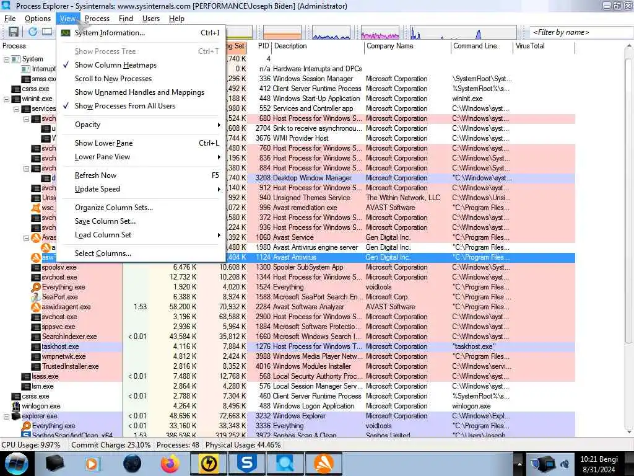Choose System Information menu entry
634x476 pixels.
tap(141, 33)
